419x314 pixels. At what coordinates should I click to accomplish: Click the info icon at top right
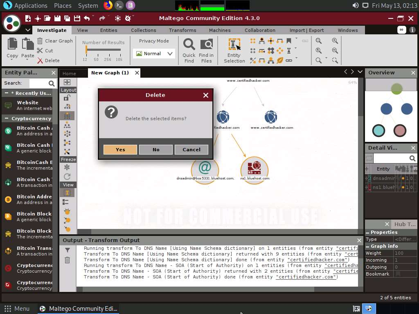412,30
